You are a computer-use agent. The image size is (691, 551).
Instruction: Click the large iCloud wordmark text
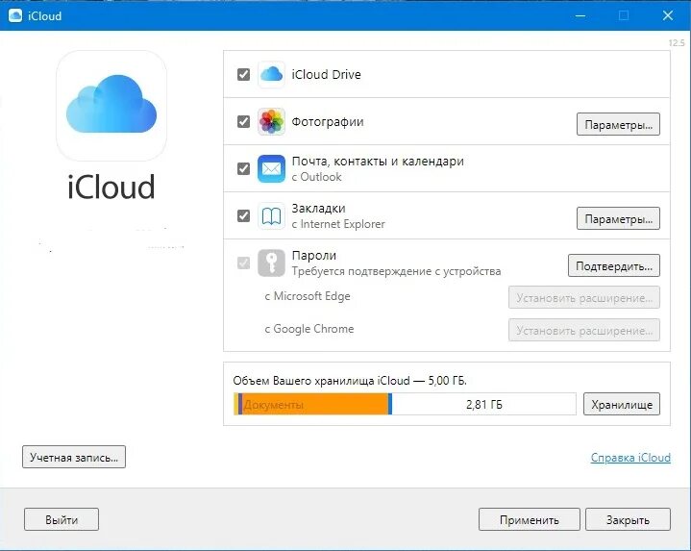(x=111, y=187)
